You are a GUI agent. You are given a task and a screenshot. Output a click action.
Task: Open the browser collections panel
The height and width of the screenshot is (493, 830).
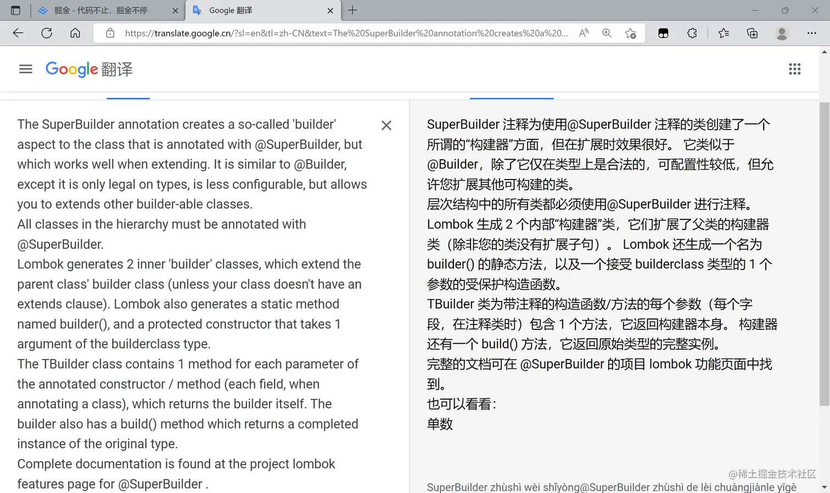(x=752, y=33)
